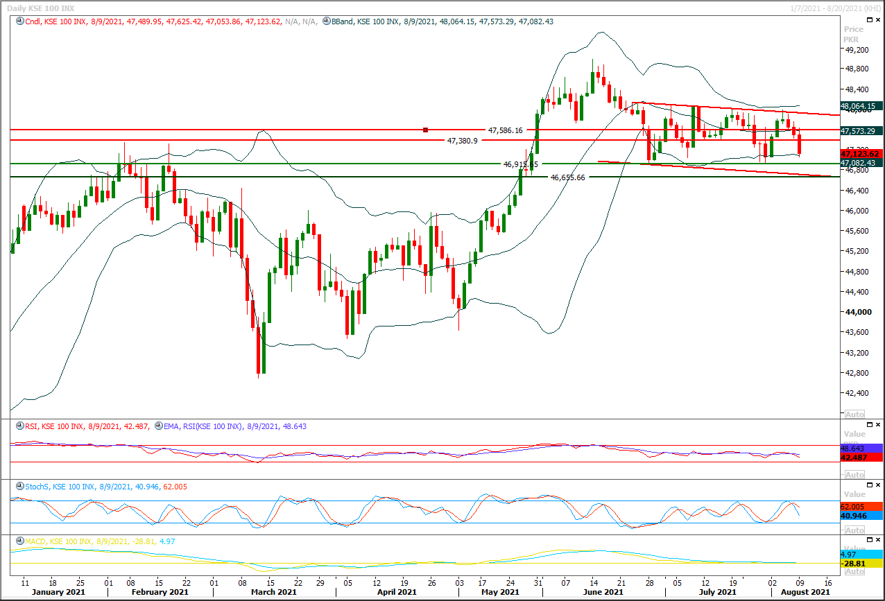Click the clock icon before EMA label

click(x=159, y=427)
